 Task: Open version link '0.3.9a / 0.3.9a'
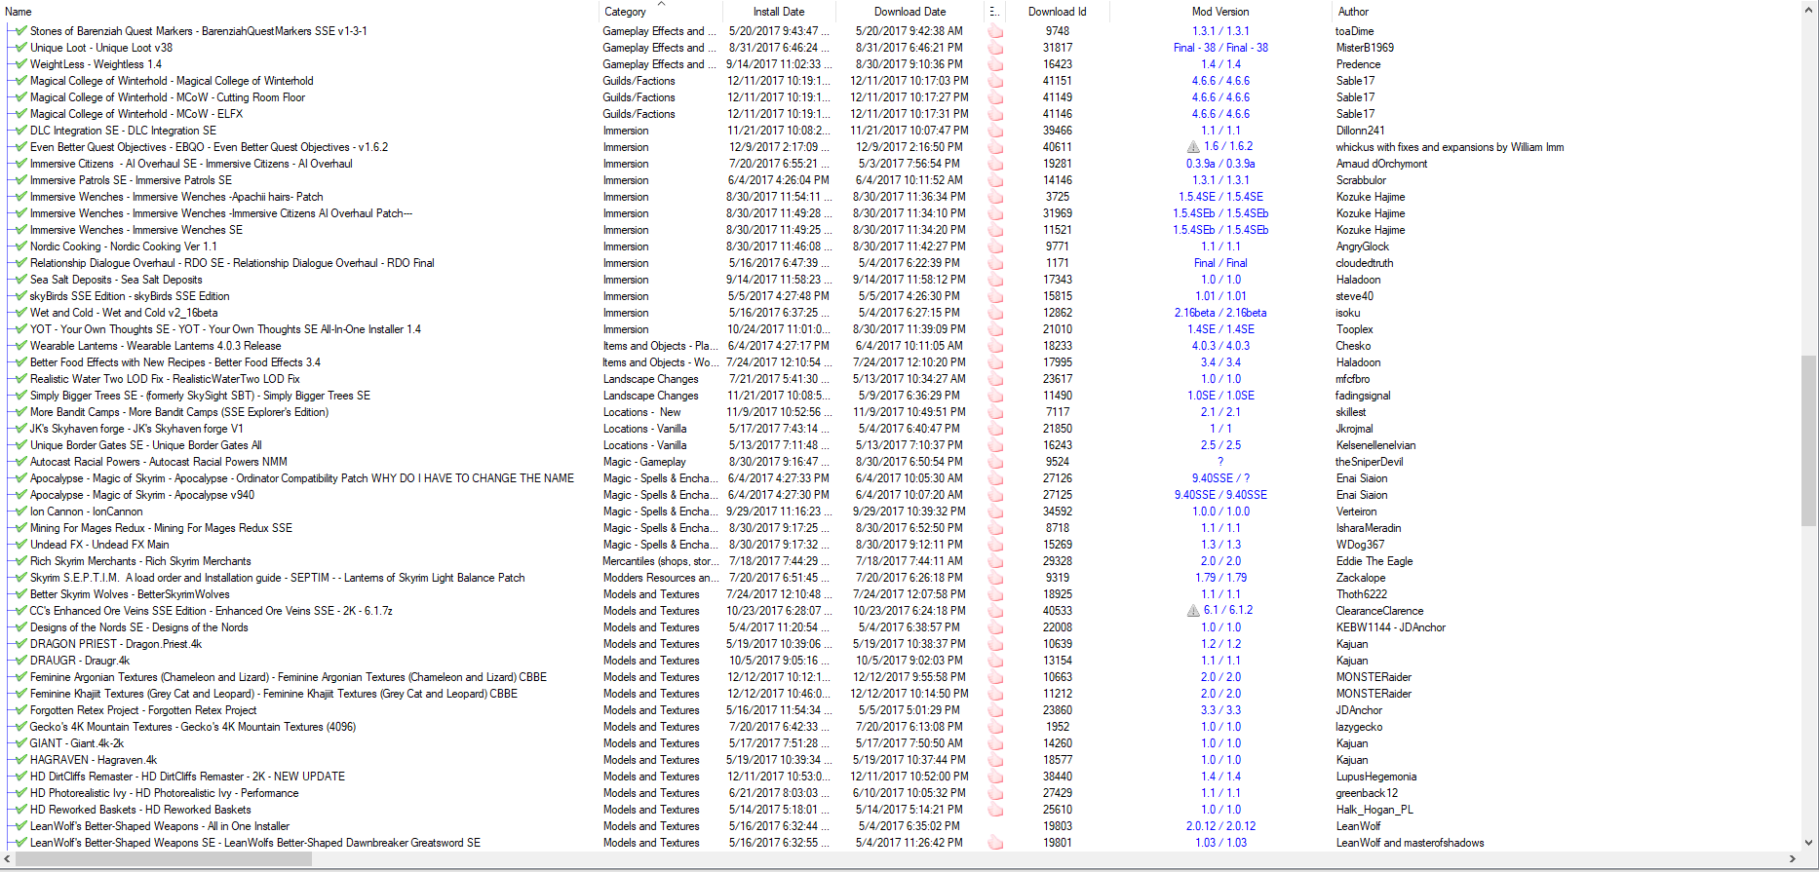tap(1220, 164)
